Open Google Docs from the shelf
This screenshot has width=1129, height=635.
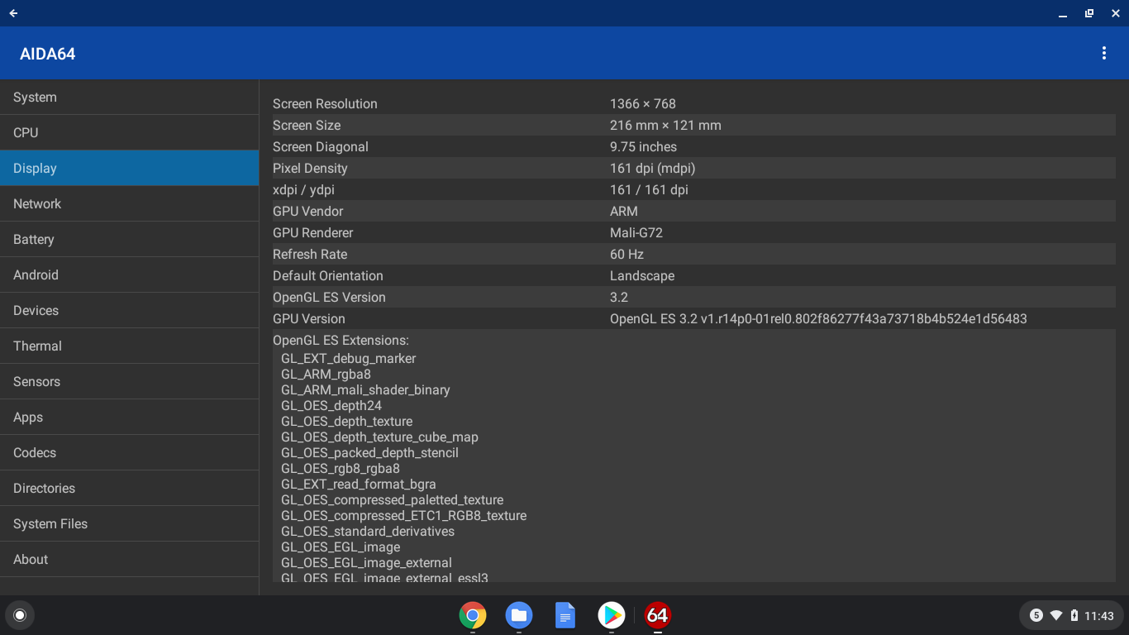[565, 615]
